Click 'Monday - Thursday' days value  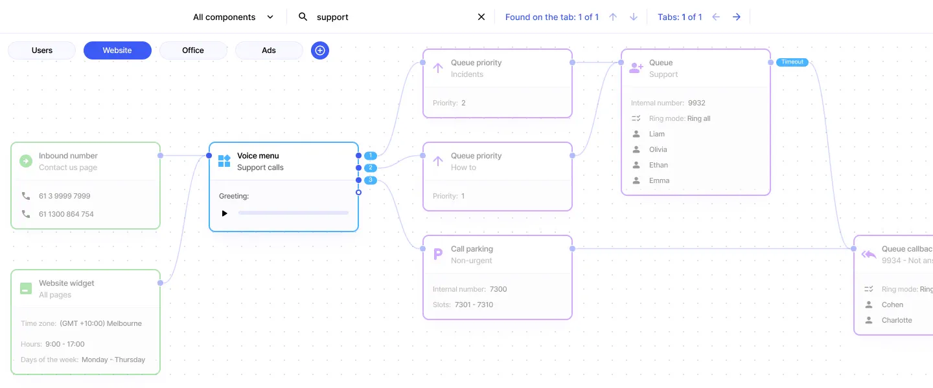(x=113, y=360)
